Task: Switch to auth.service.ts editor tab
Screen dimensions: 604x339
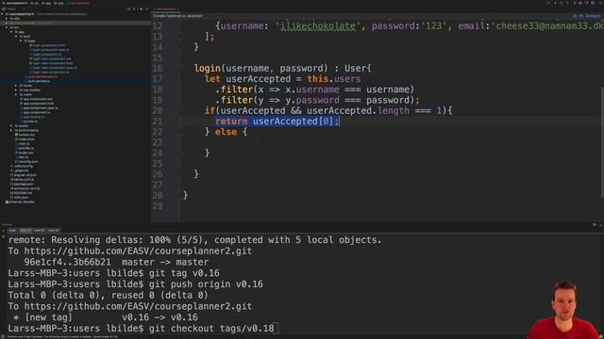Action: point(166,8)
